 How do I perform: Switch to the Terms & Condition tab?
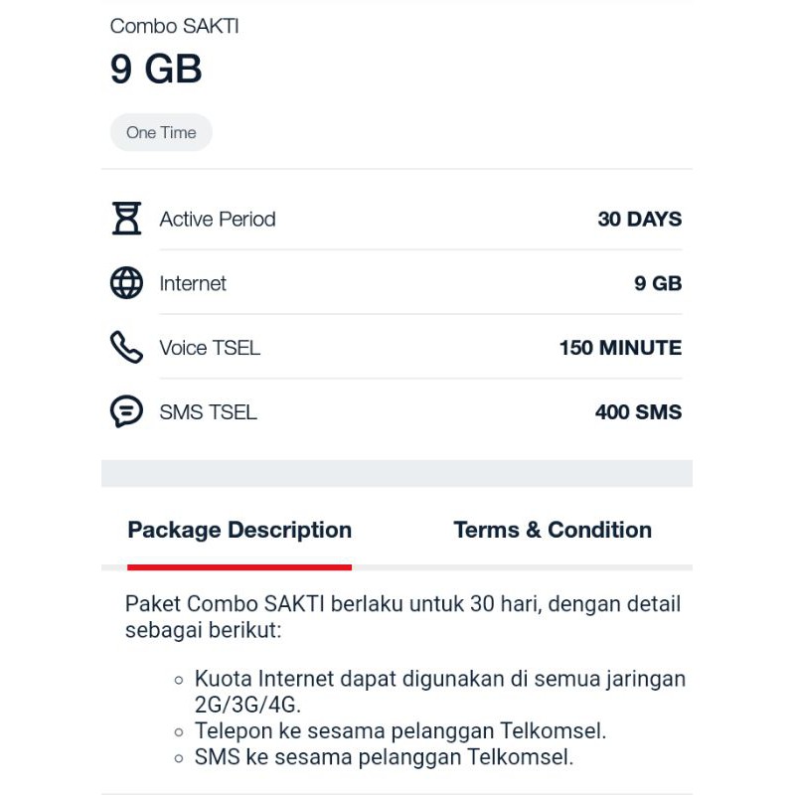point(553,530)
